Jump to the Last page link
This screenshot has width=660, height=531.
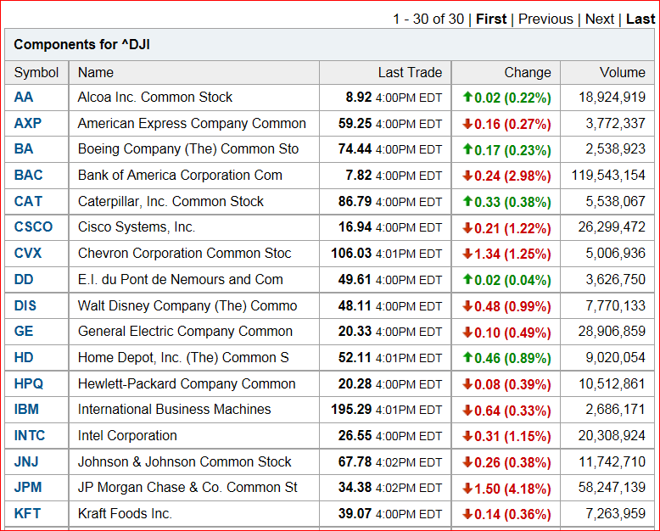(640, 19)
